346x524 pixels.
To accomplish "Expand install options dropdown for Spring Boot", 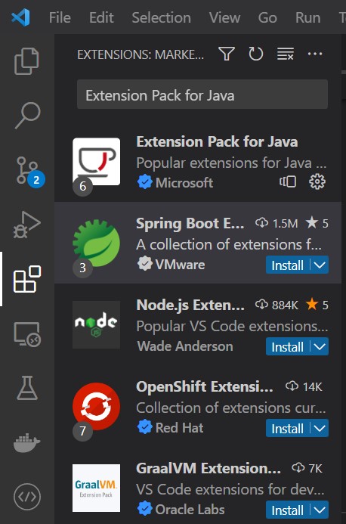I will pos(320,265).
